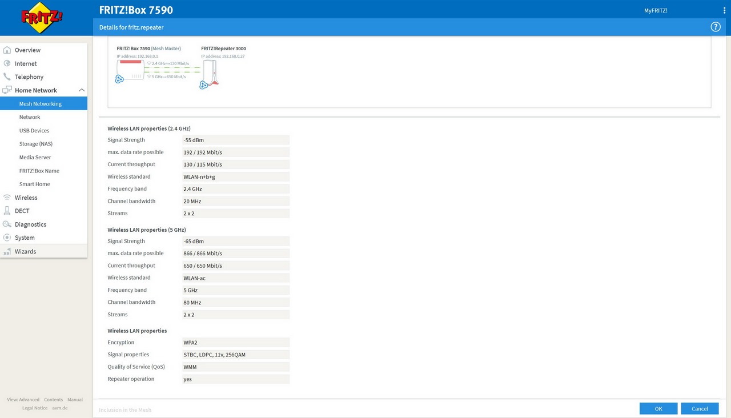Click the FRITZ!Box 7590 router image
The width and height of the screenshot is (731, 418).
[131, 69]
